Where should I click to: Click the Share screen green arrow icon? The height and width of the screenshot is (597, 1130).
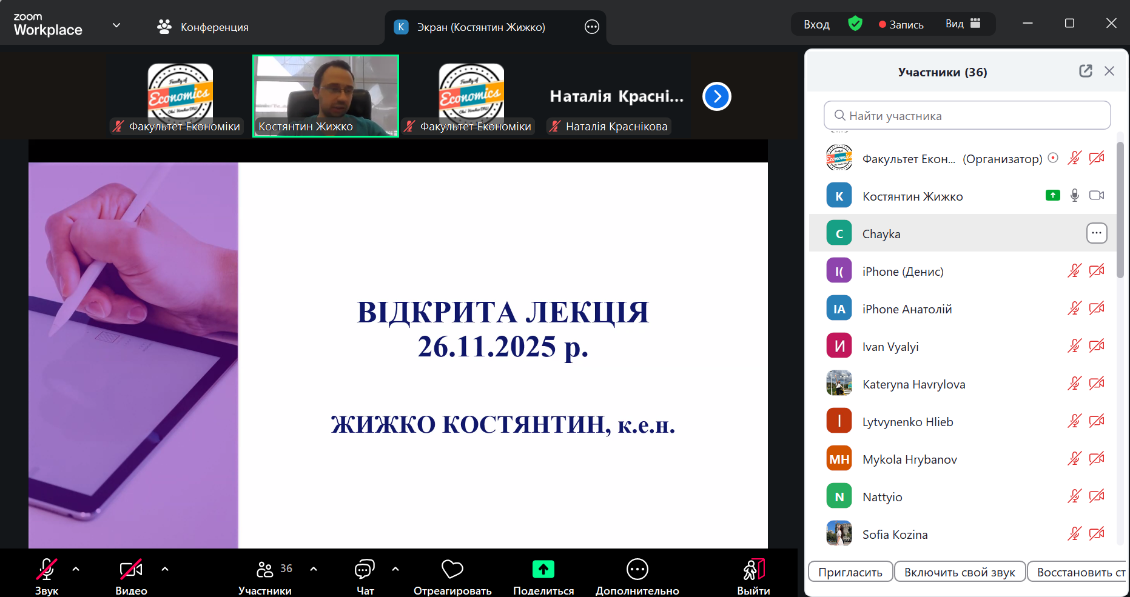tap(543, 569)
